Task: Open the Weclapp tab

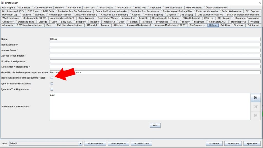Action: (255, 22)
